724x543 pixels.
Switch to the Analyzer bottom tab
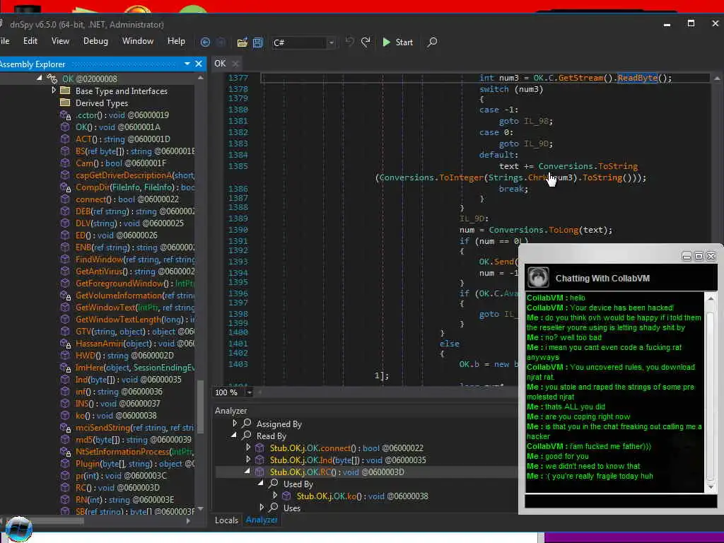tap(262, 520)
